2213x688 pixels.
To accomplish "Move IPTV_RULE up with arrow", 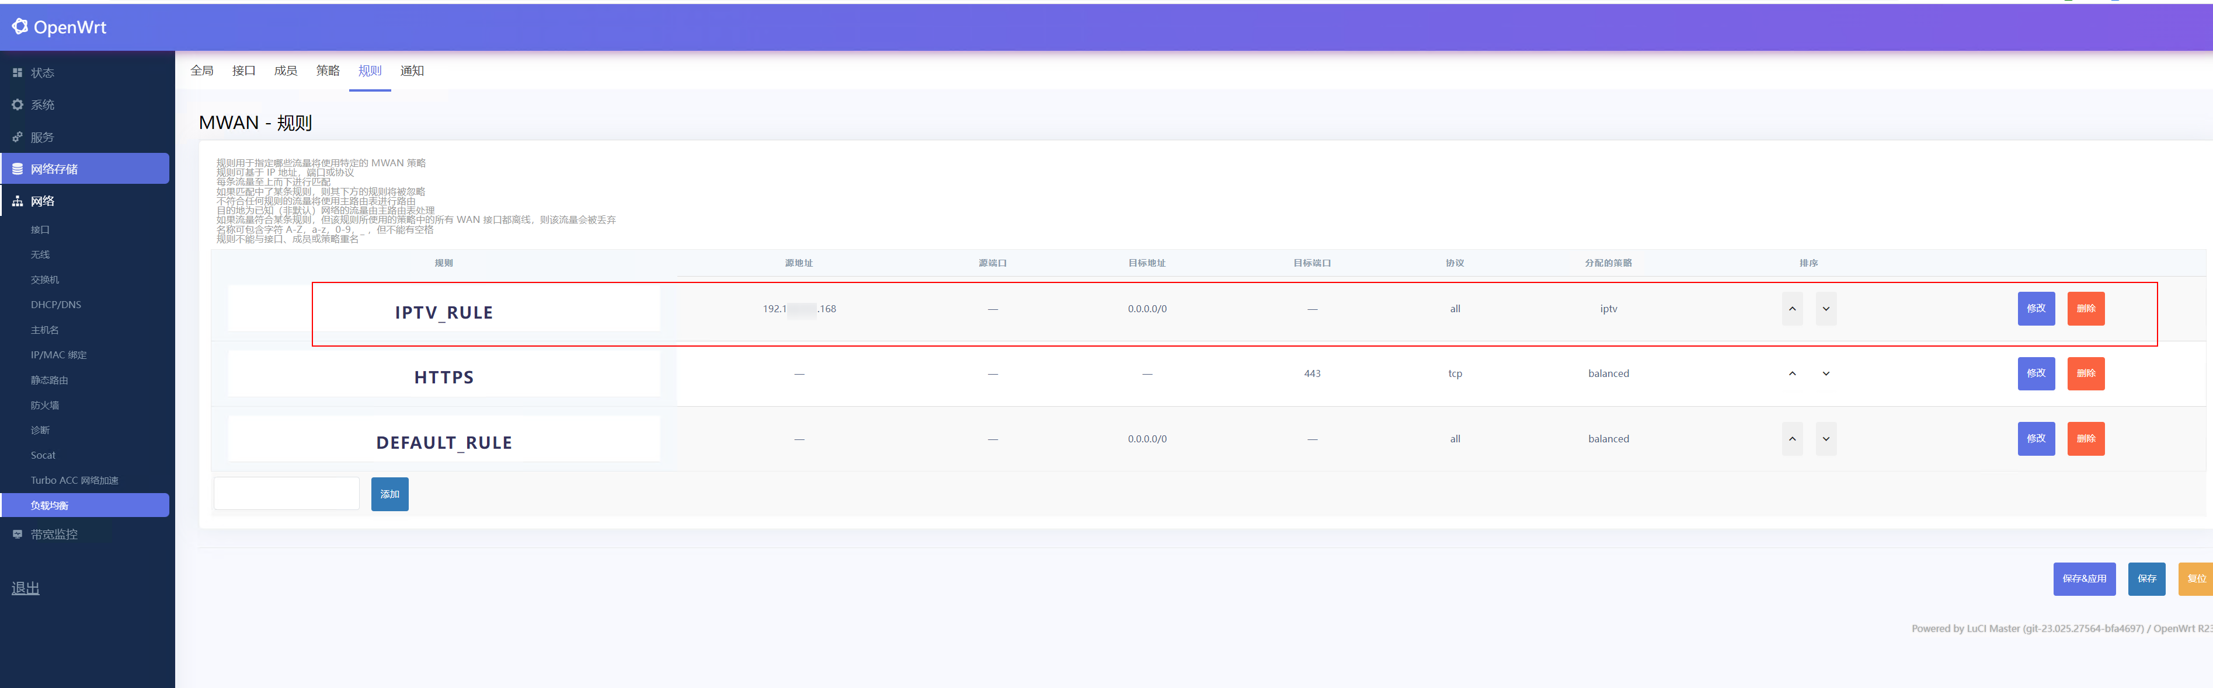I will [1792, 309].
